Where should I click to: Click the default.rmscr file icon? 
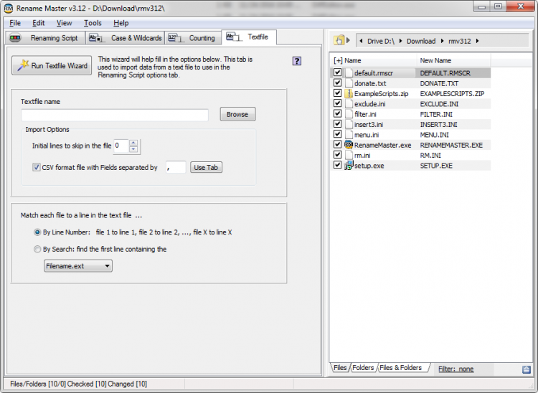pos(349,72)
